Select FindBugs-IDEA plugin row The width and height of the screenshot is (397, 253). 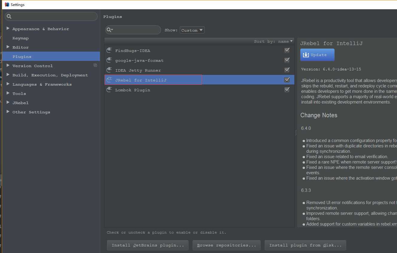tap(199, 50)
